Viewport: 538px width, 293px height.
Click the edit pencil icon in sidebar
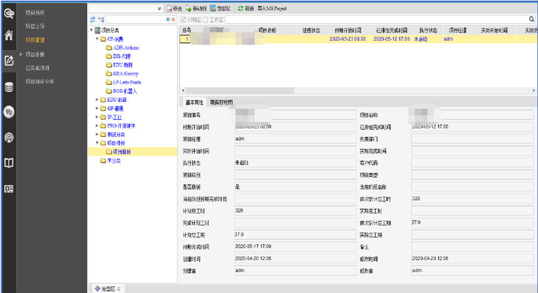(x=8, y=60)
